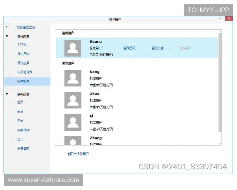The width and height of the screenshot is (237, 190).
Task: Select Song's profile picture
Action: point(73,78)
